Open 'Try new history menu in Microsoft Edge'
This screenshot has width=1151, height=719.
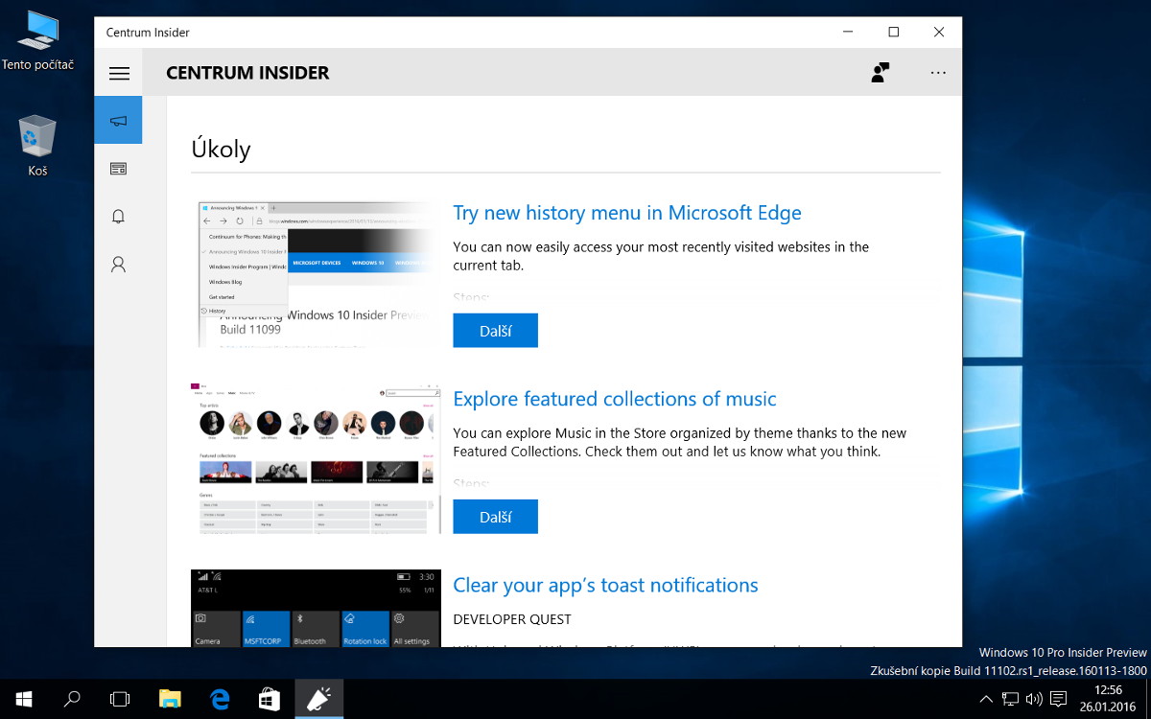[x=627, y=213]
